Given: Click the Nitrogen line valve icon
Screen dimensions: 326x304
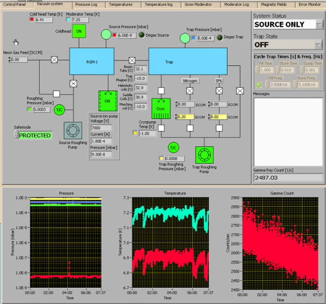Looking at the screenshot, I should 190,91.
